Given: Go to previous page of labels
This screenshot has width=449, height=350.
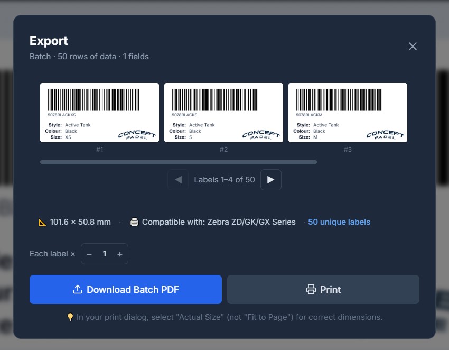Looking at the screenshot, I should pos(178,180).
